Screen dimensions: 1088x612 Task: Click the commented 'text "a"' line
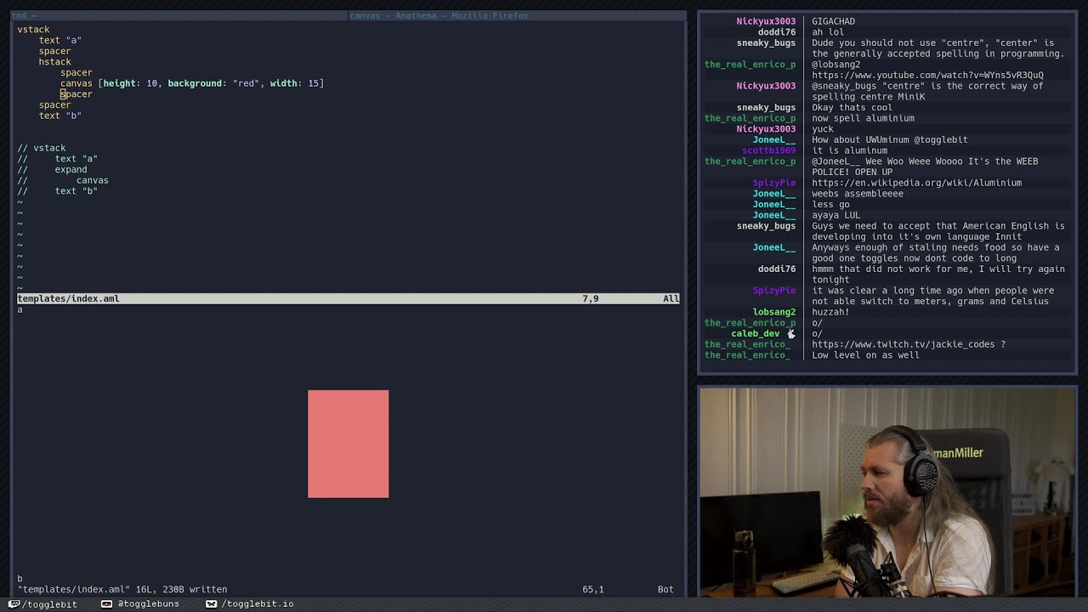(x=76, y=159)
